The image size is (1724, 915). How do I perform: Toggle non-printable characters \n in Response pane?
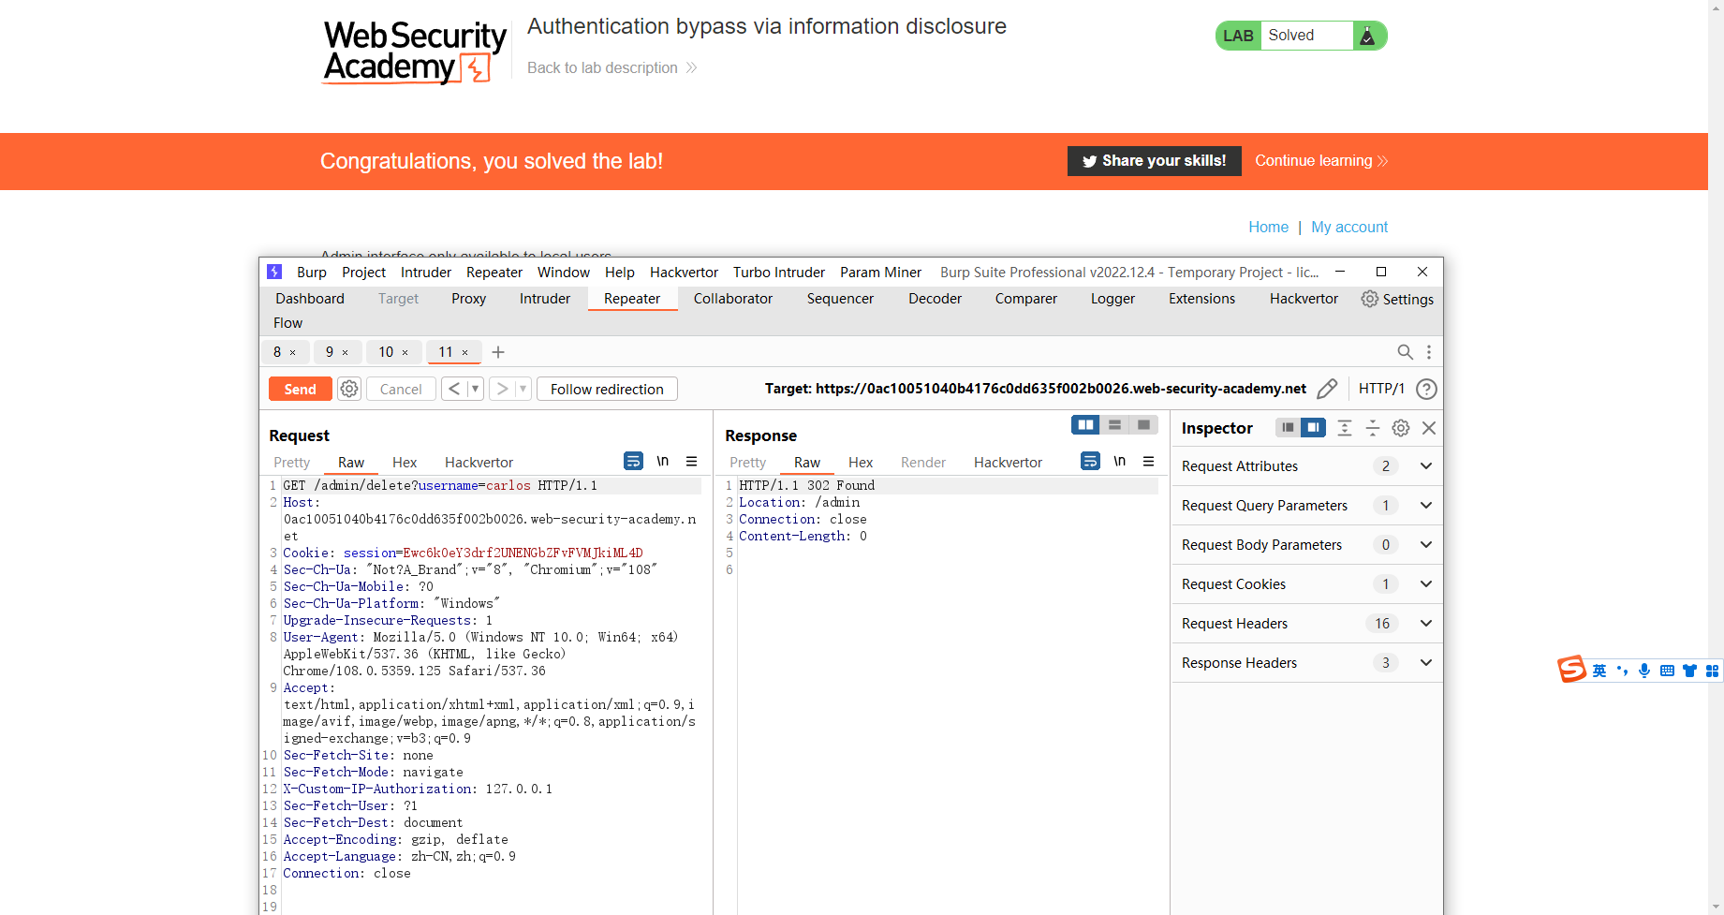point(1119,461)
